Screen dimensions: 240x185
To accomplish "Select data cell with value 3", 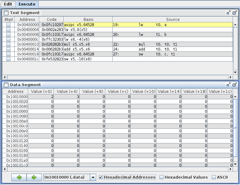I will [67, 97].
